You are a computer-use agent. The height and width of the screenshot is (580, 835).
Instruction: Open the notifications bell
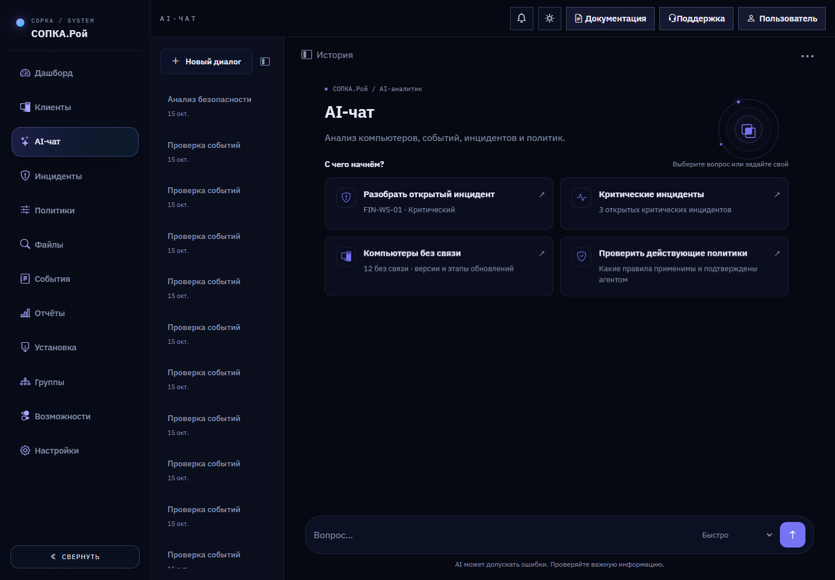point(521,19)
